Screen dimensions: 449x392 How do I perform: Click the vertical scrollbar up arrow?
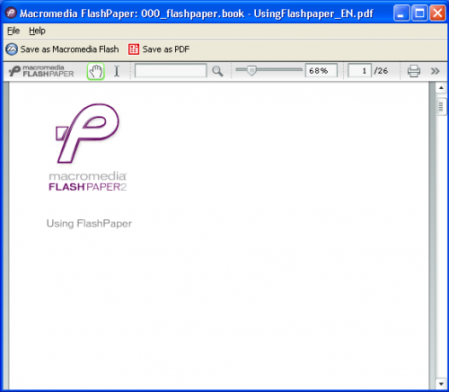click(441, 88)
